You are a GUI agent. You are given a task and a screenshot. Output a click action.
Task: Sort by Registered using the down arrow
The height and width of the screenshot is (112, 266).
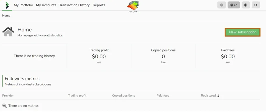pos(218,96)
